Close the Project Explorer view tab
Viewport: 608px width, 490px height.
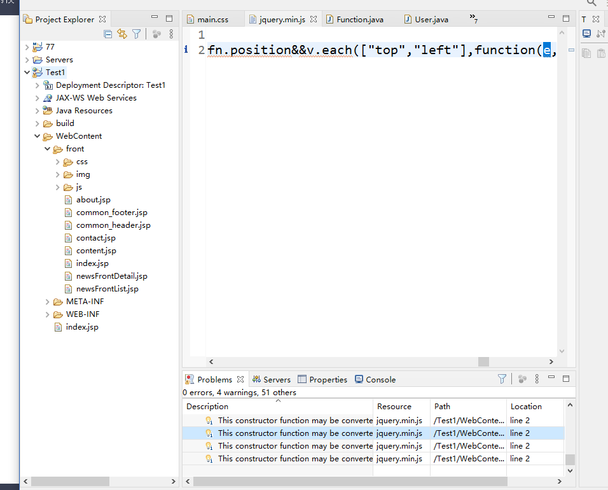102,19
